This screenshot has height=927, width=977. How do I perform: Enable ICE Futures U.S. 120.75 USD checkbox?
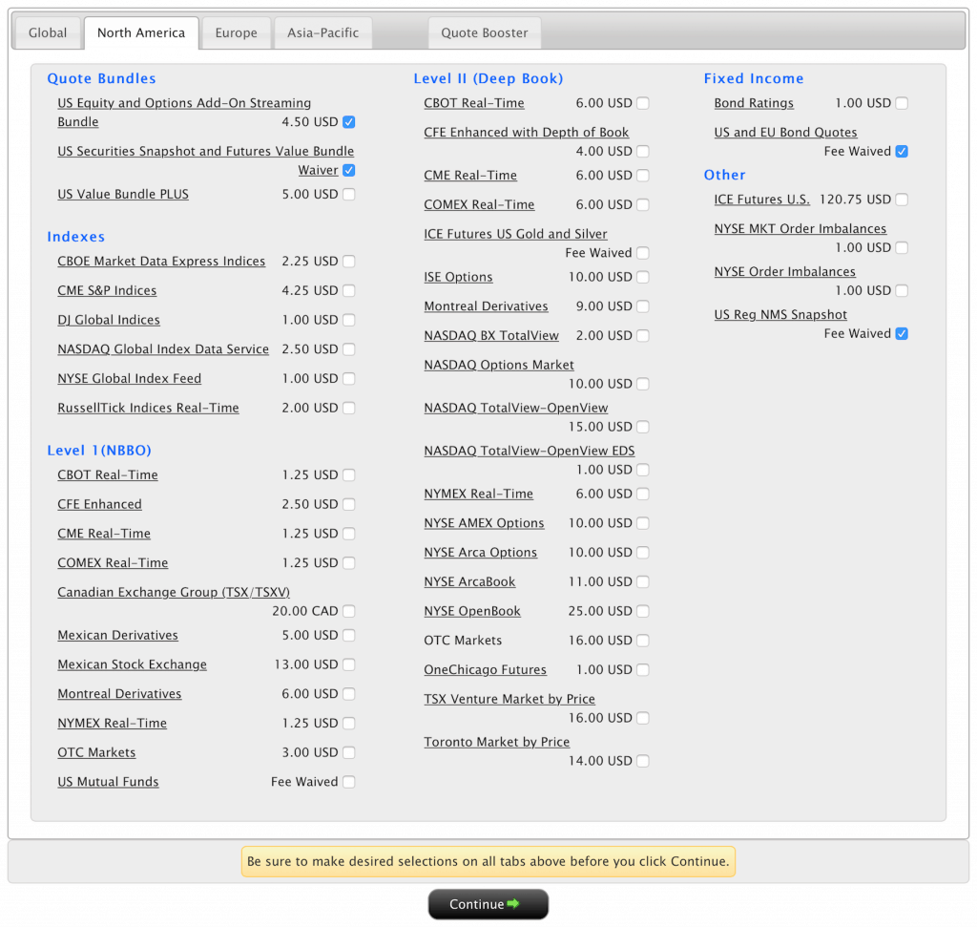tap(902, 200)
